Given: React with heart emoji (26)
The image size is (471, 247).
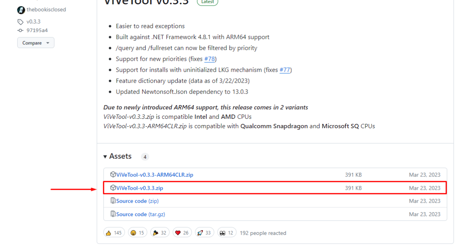Looking at the screenshot, I should [182, 233].
